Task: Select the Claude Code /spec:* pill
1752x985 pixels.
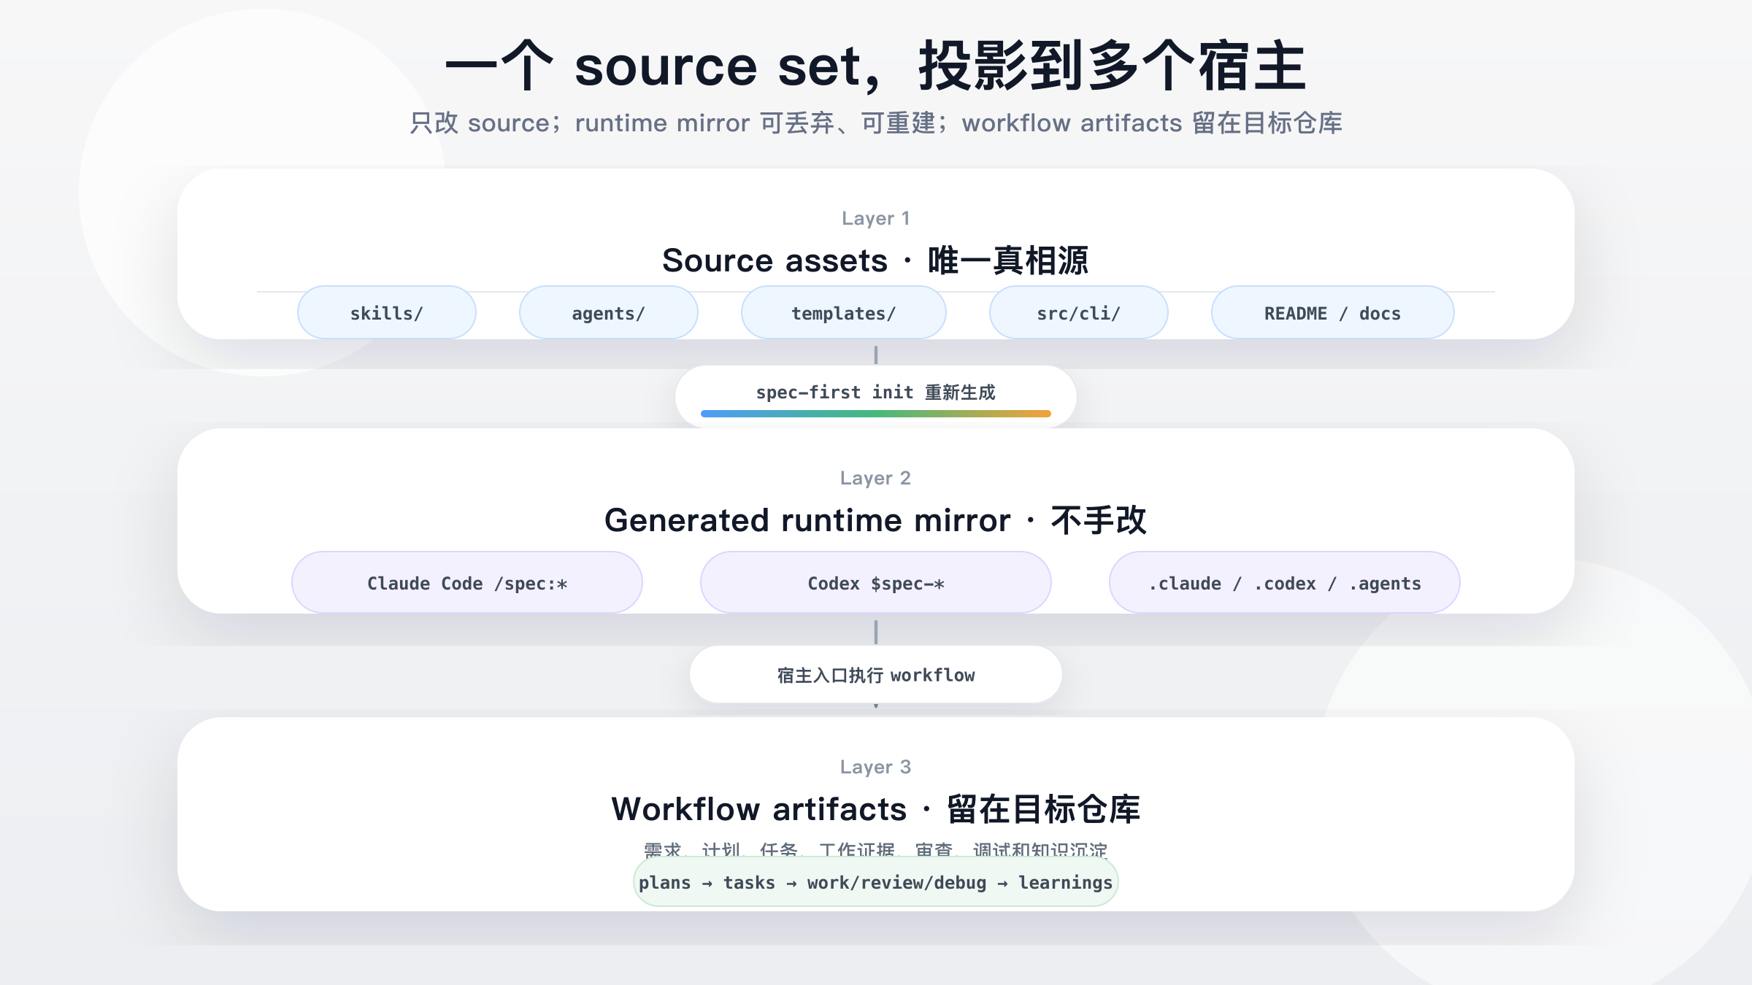Action: tap(467, 582)
